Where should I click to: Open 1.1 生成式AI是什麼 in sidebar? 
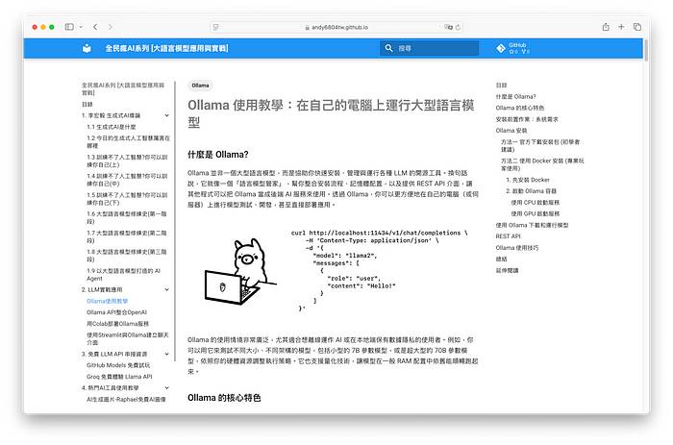[x=112, y=127]
